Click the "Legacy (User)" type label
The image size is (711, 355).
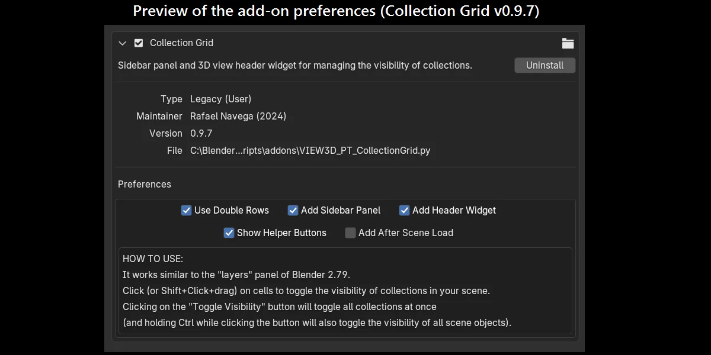pos(220,99)
